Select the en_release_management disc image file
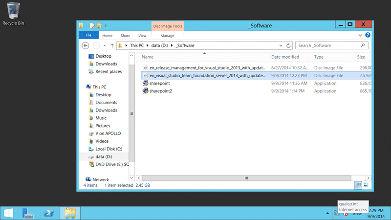This screenshot has width=391, height=220. 256,68
